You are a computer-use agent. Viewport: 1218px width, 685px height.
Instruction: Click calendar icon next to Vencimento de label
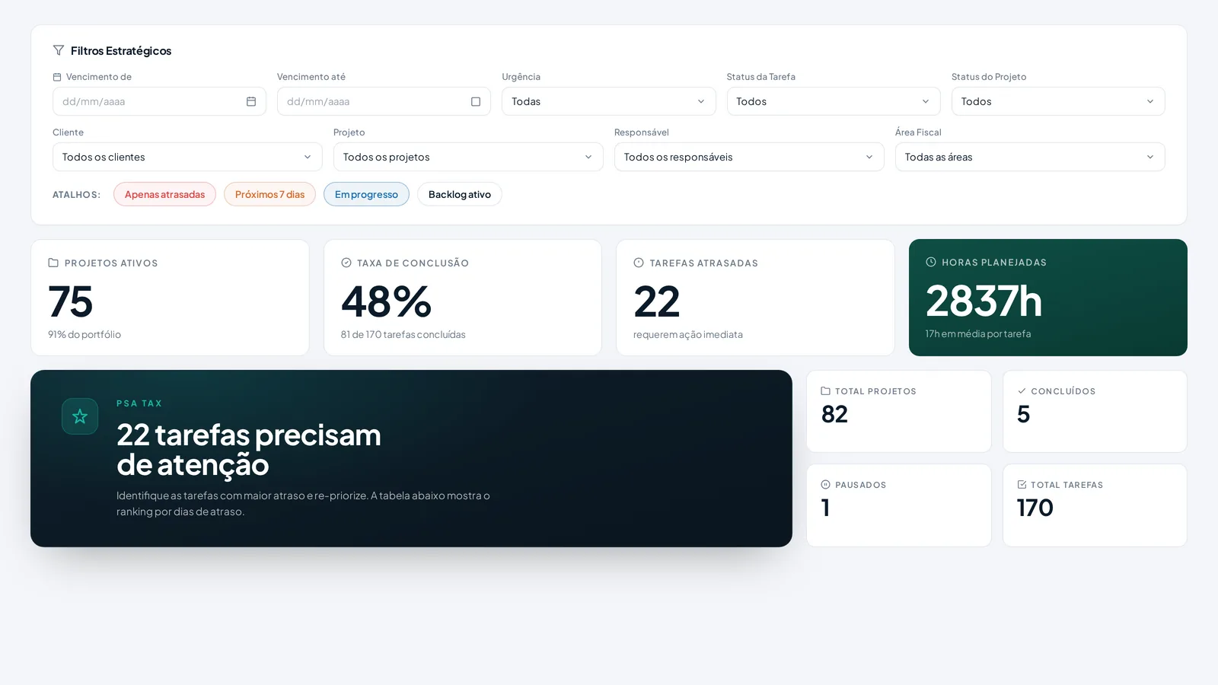point(57,77)
